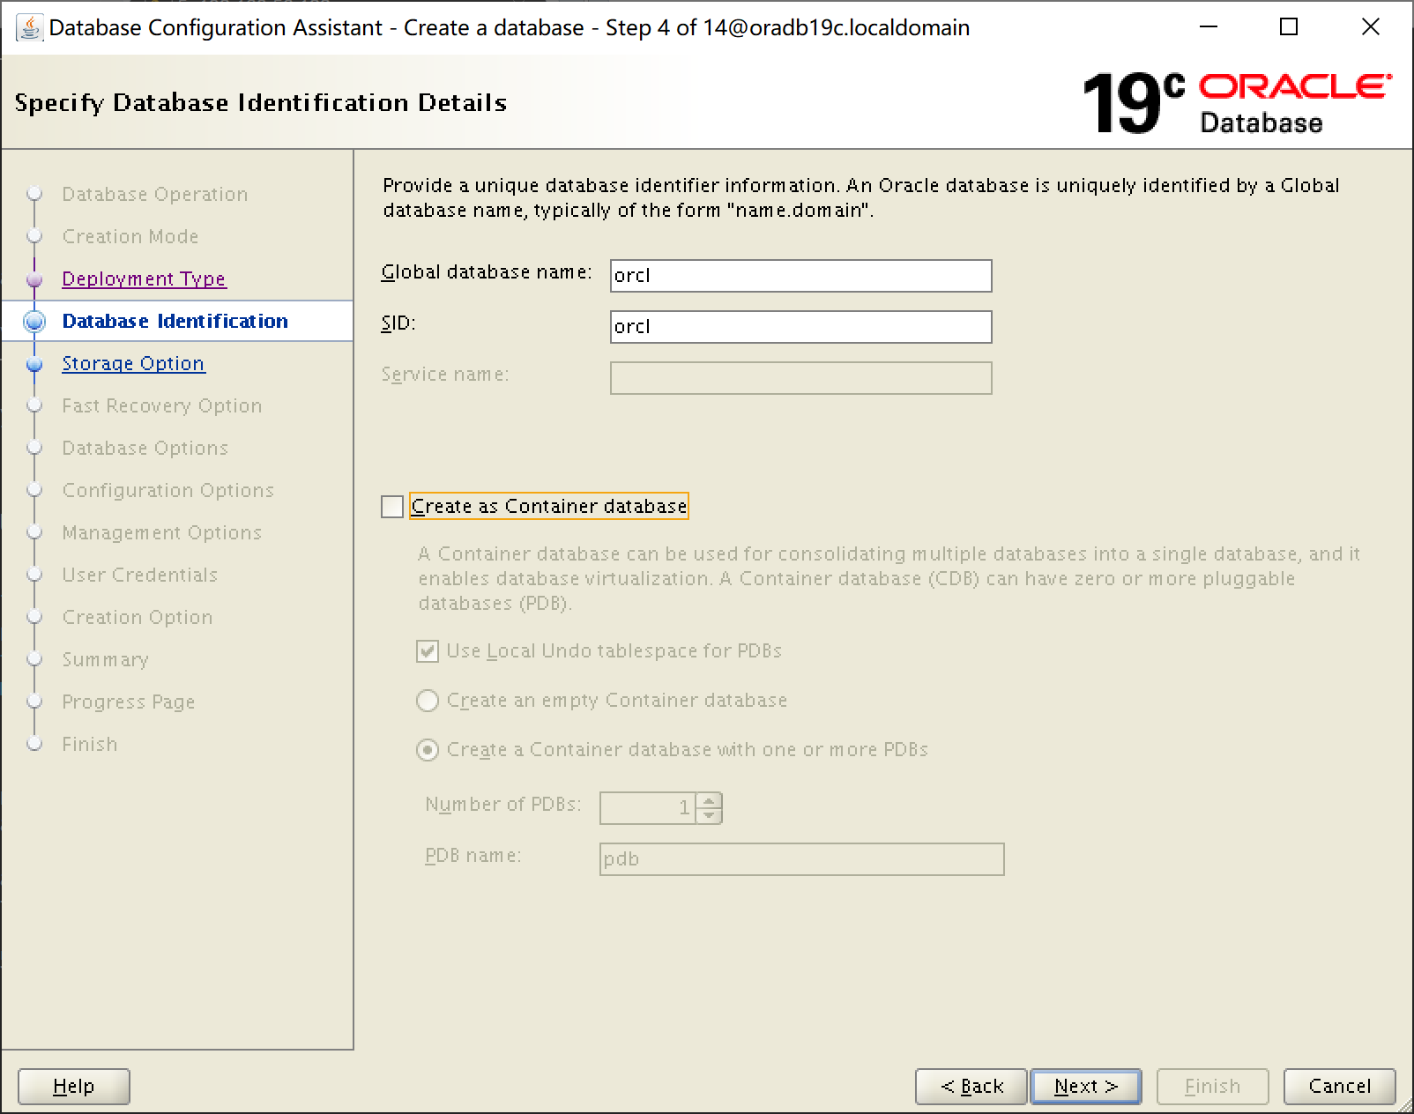Click the Progress Page step

[129, 702]
